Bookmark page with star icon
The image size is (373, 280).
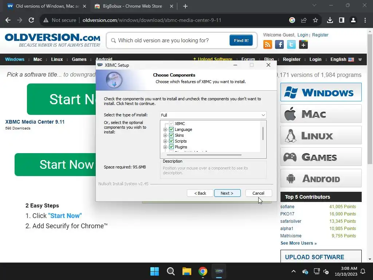[x=315, y=20]
